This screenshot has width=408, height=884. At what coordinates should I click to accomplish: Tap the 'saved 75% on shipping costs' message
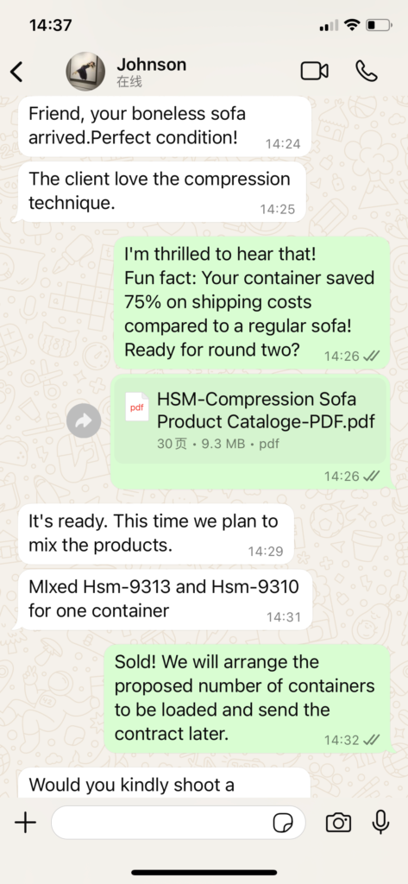252,303
